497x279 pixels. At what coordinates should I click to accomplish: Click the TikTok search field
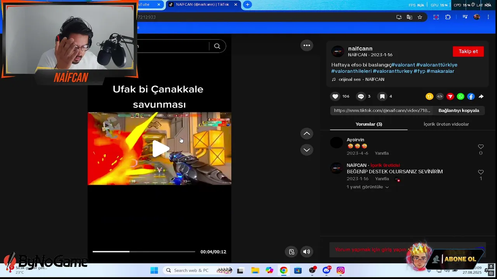click(x=173, y=46)
